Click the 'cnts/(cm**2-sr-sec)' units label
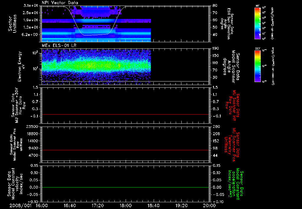Image resolution: width=302 pixels, height=209 pixels. click(x=272, y=23)
